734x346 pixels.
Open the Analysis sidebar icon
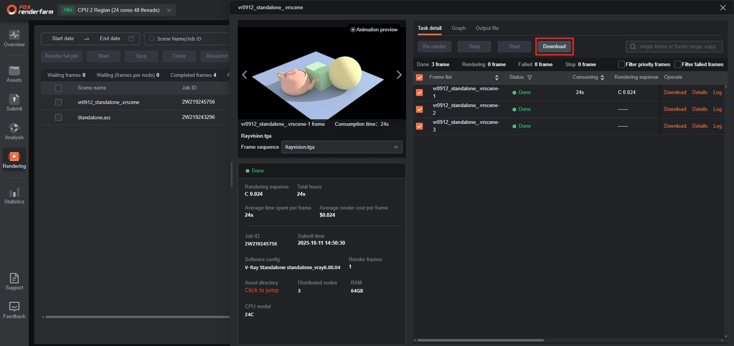(x=14, y=132)
